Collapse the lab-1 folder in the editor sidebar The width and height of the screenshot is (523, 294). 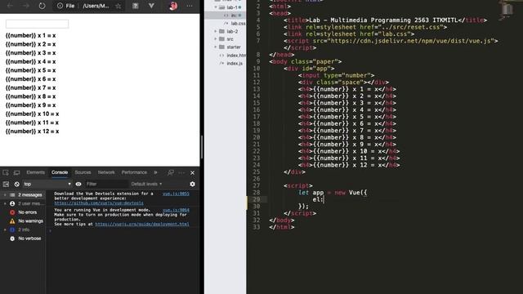pos(216,7)
